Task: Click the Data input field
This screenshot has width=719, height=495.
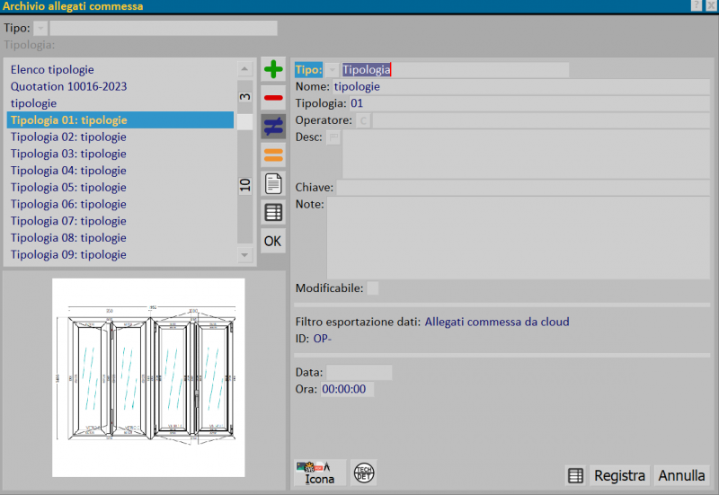Action: click(x=359, y=373)
